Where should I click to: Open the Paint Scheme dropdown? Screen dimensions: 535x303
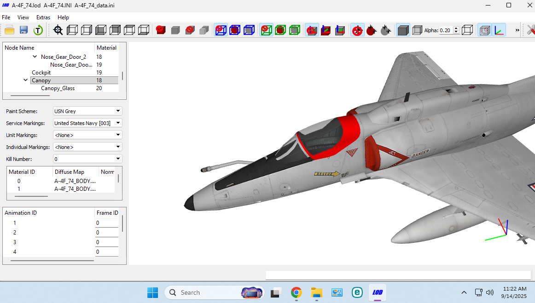tap(87, 111)
